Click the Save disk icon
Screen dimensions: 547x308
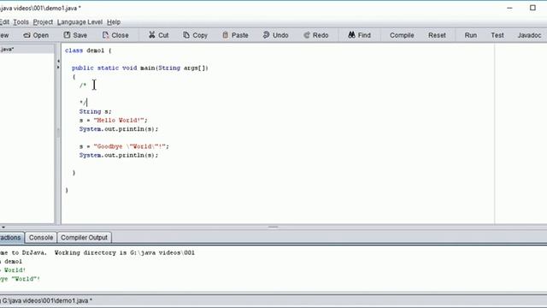[x=67, y=35]
